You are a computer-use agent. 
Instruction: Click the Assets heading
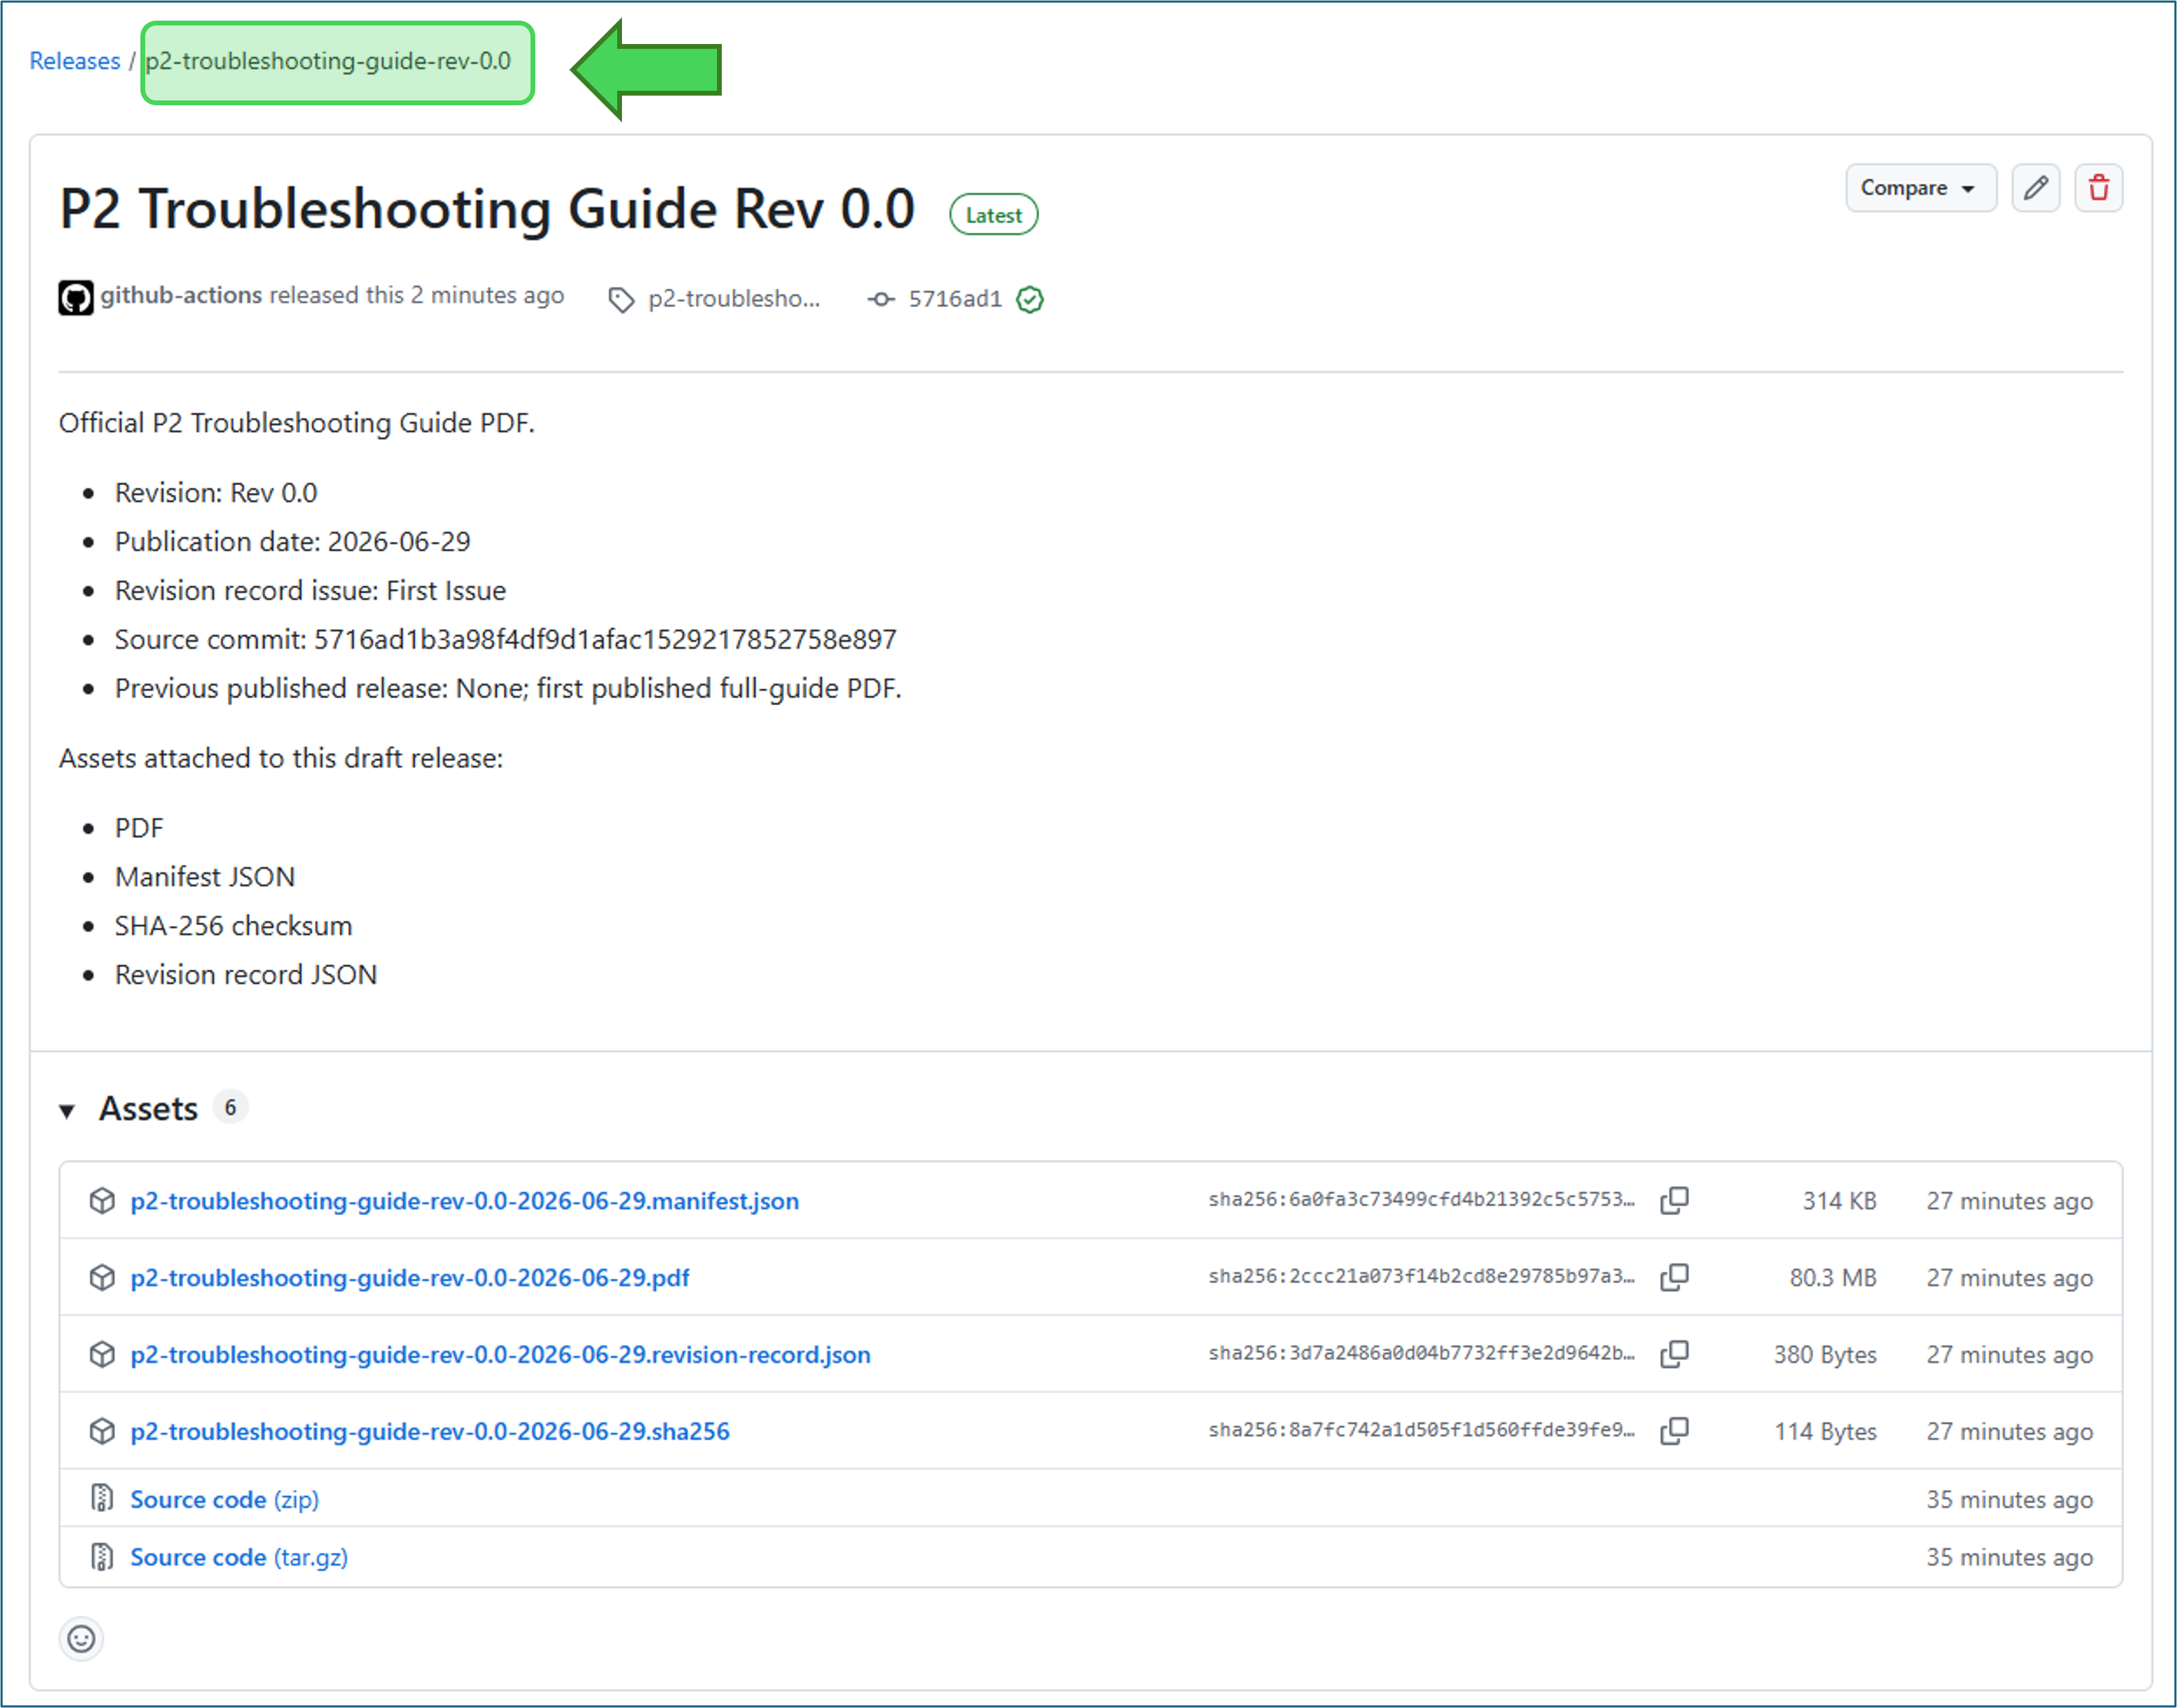click(x=148, y=1109)
